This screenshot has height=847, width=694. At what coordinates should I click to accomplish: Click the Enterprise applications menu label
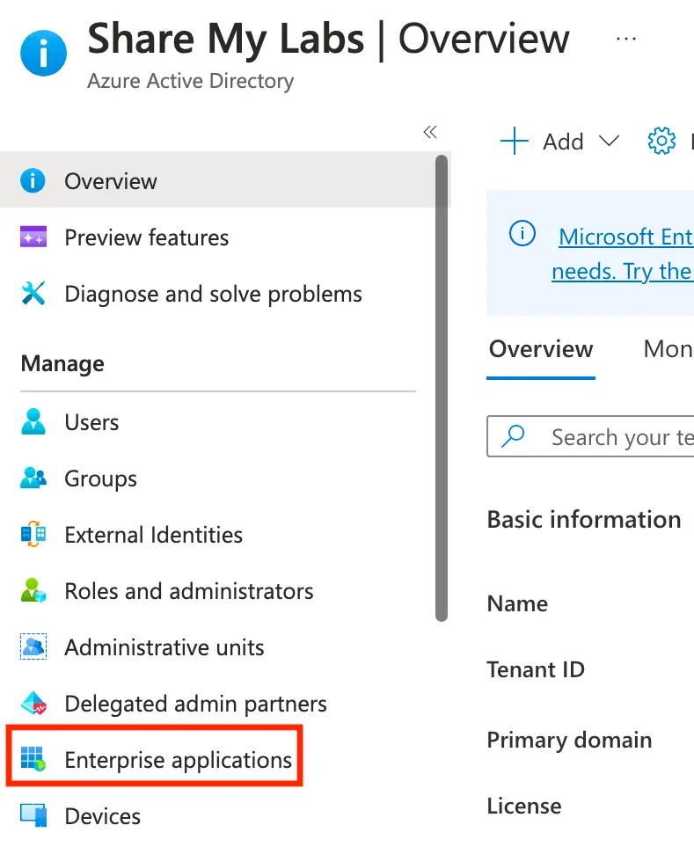pyautogui.click(x=178, y=760)
